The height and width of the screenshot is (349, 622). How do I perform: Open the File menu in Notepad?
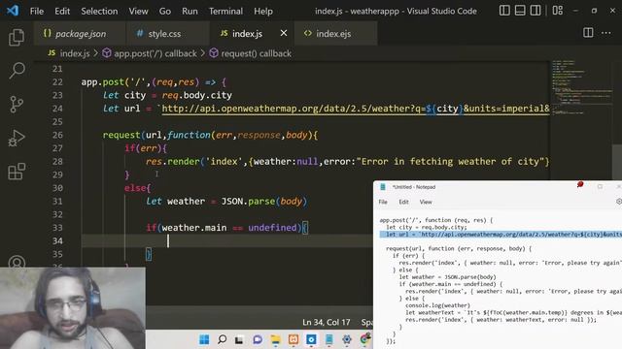383,202
